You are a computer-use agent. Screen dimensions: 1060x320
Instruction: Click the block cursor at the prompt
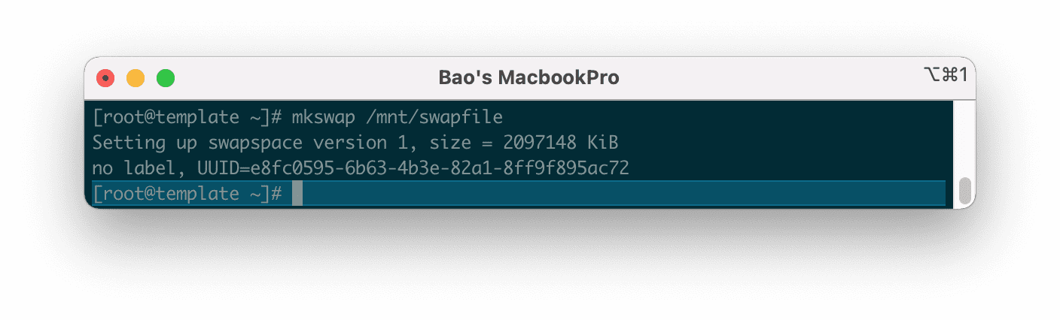coord(297,193)
